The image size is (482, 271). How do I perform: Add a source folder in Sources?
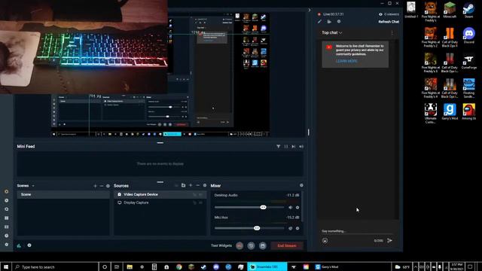183,186
